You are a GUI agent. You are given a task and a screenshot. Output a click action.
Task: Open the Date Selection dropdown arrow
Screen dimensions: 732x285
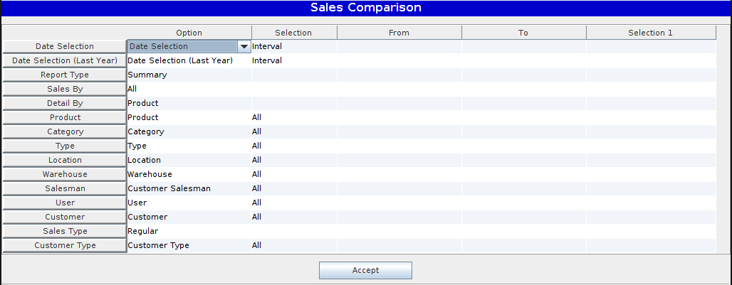click(244, 46)
